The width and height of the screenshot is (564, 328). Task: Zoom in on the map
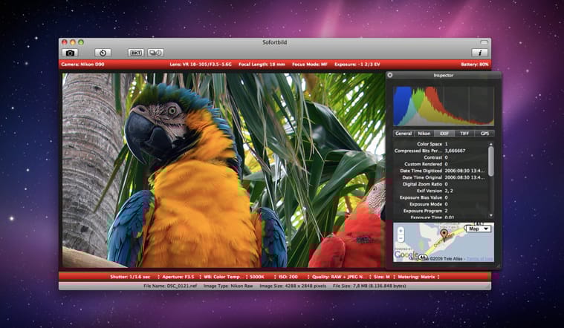(401, 231)
